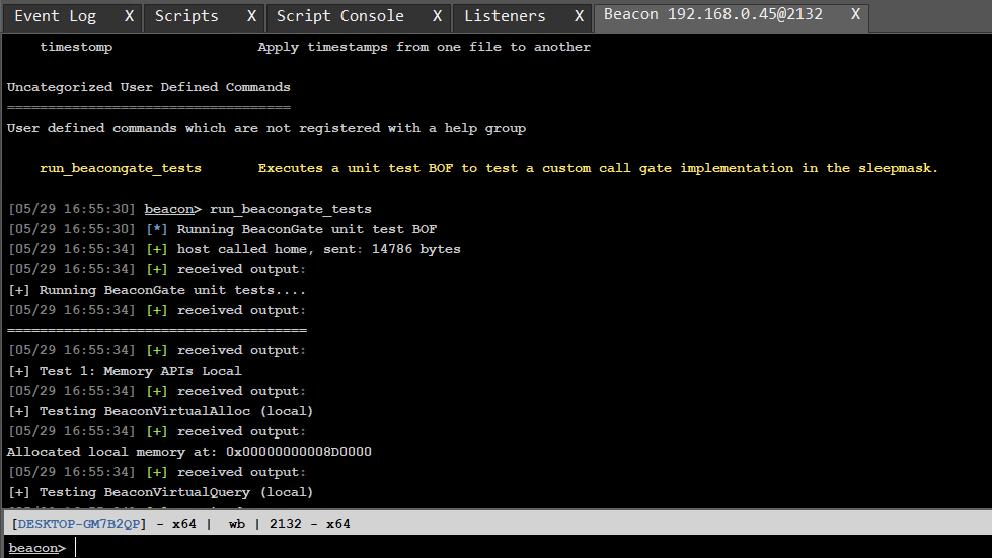
Task: Click the DESKTOP-GM7B2QP hostname in the status bar
Action: [x=78, y=523]
